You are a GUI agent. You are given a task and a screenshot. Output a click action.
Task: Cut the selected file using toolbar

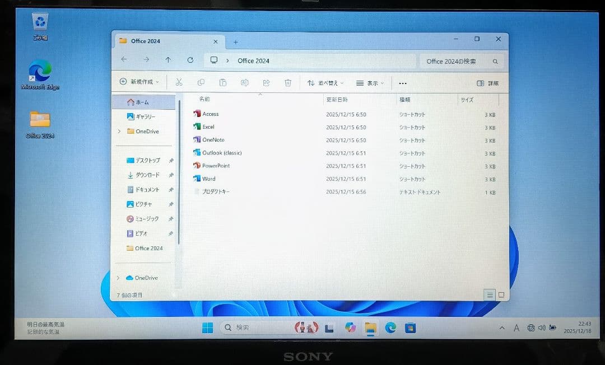pyautogui.click(x=179, y=82)
